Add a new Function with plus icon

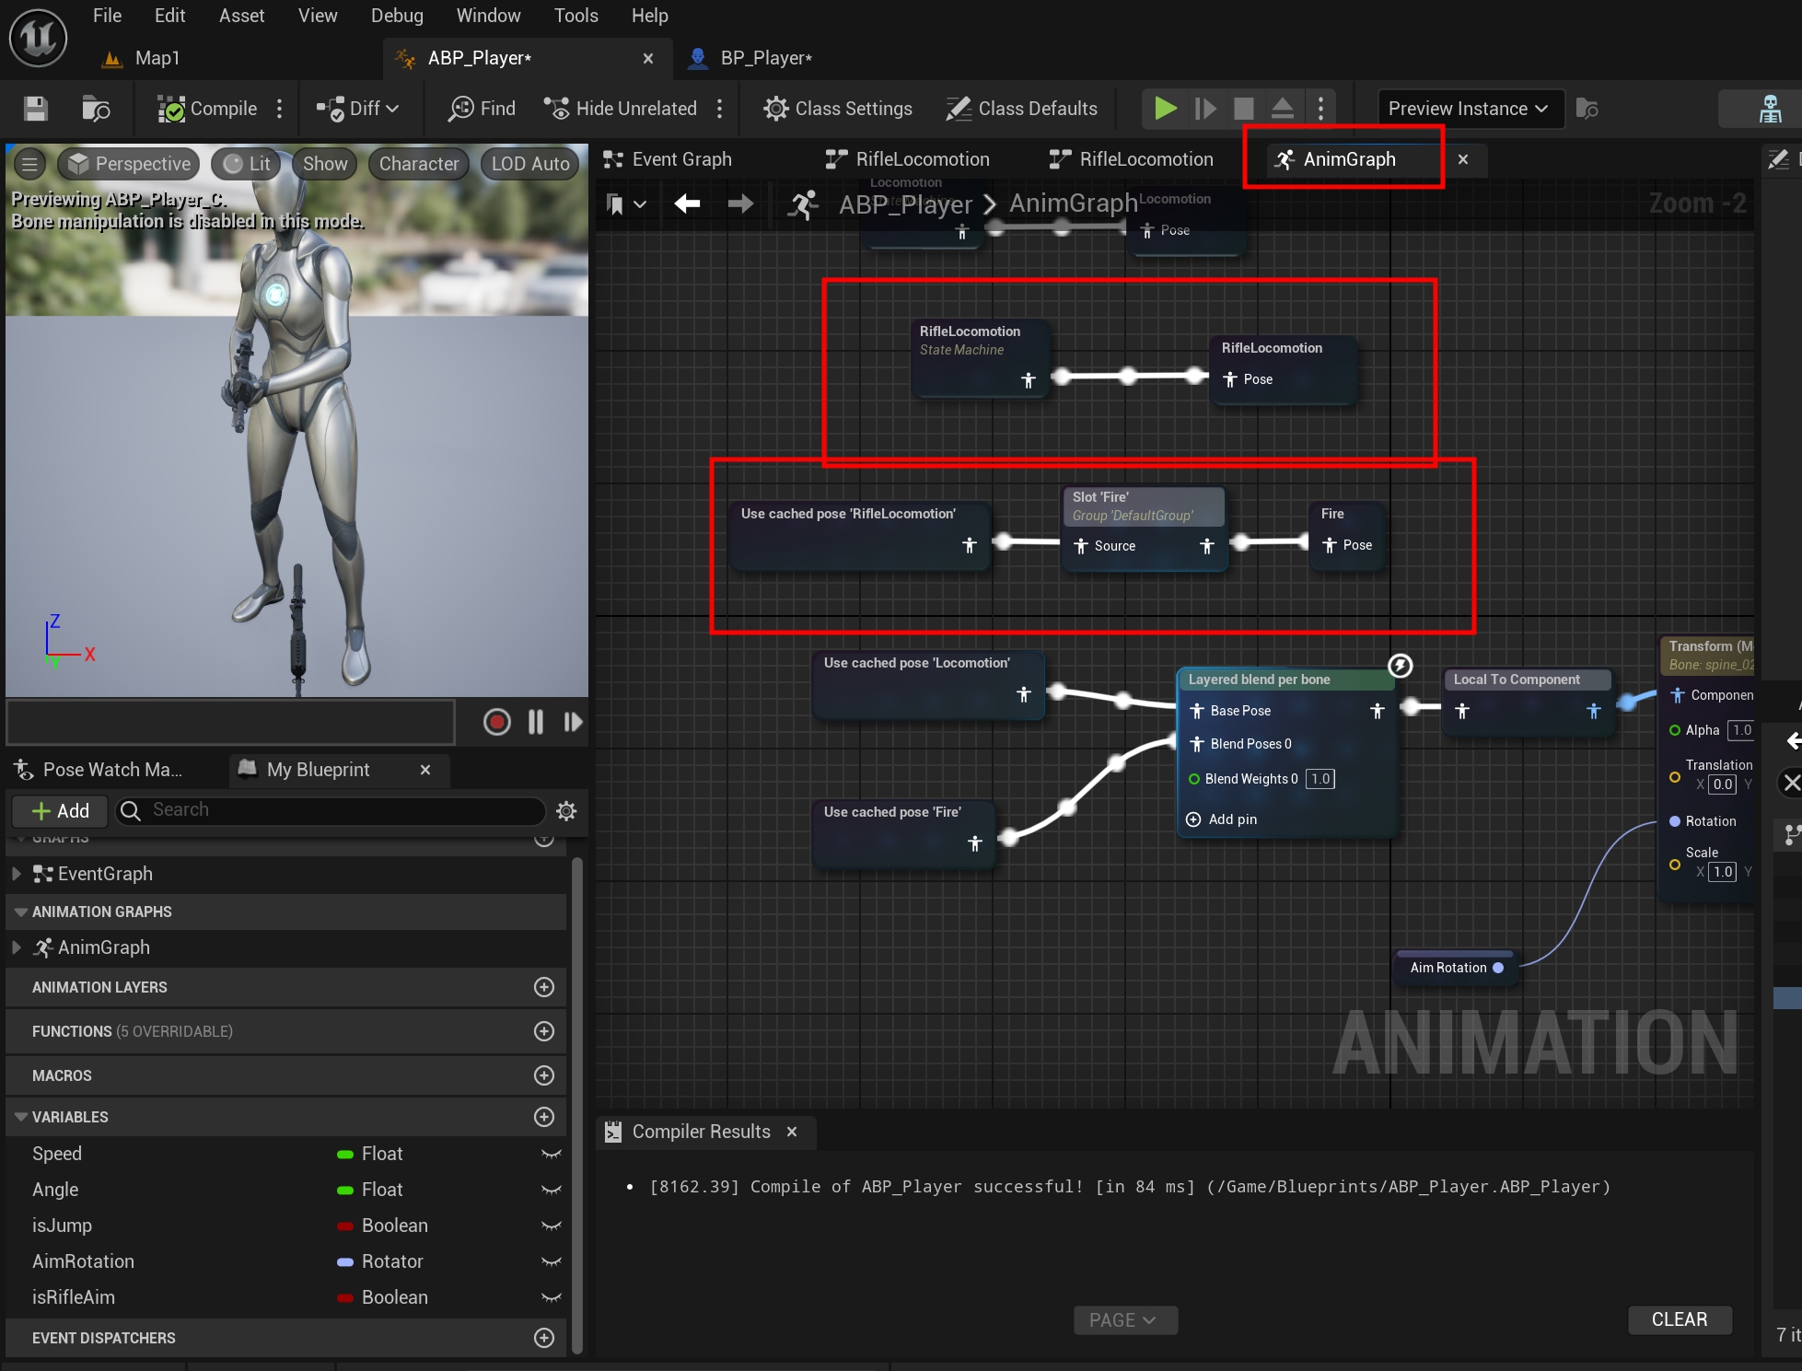544,1031
